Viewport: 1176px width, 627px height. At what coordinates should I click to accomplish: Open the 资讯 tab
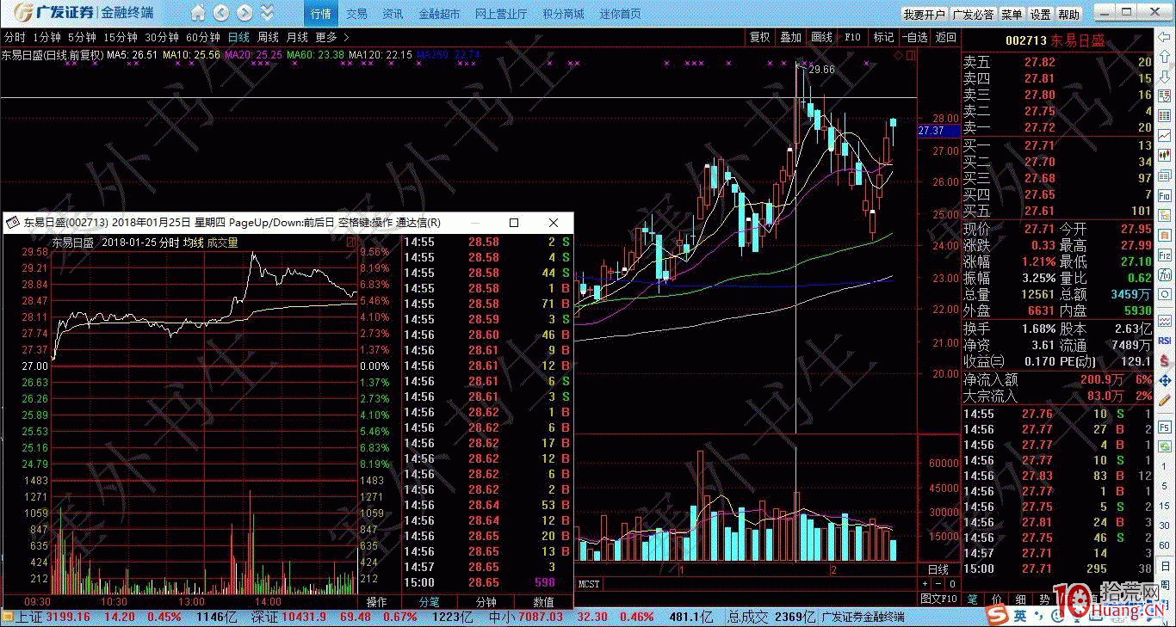[393, 14]
